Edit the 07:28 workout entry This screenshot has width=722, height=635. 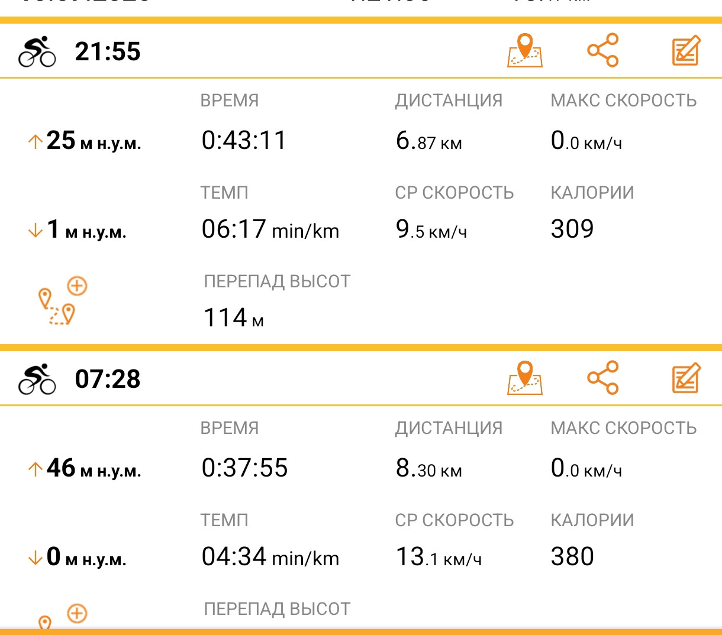[x=686, y=378]
